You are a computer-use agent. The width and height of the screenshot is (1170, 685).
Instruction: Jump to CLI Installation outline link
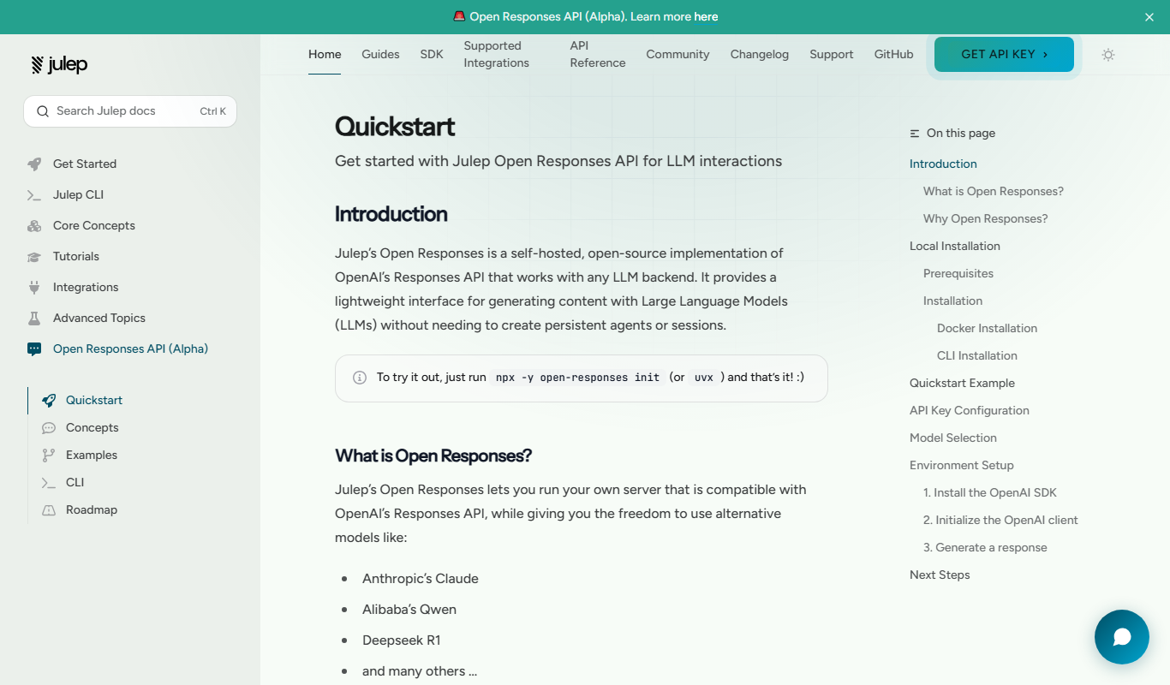point(977,355)
